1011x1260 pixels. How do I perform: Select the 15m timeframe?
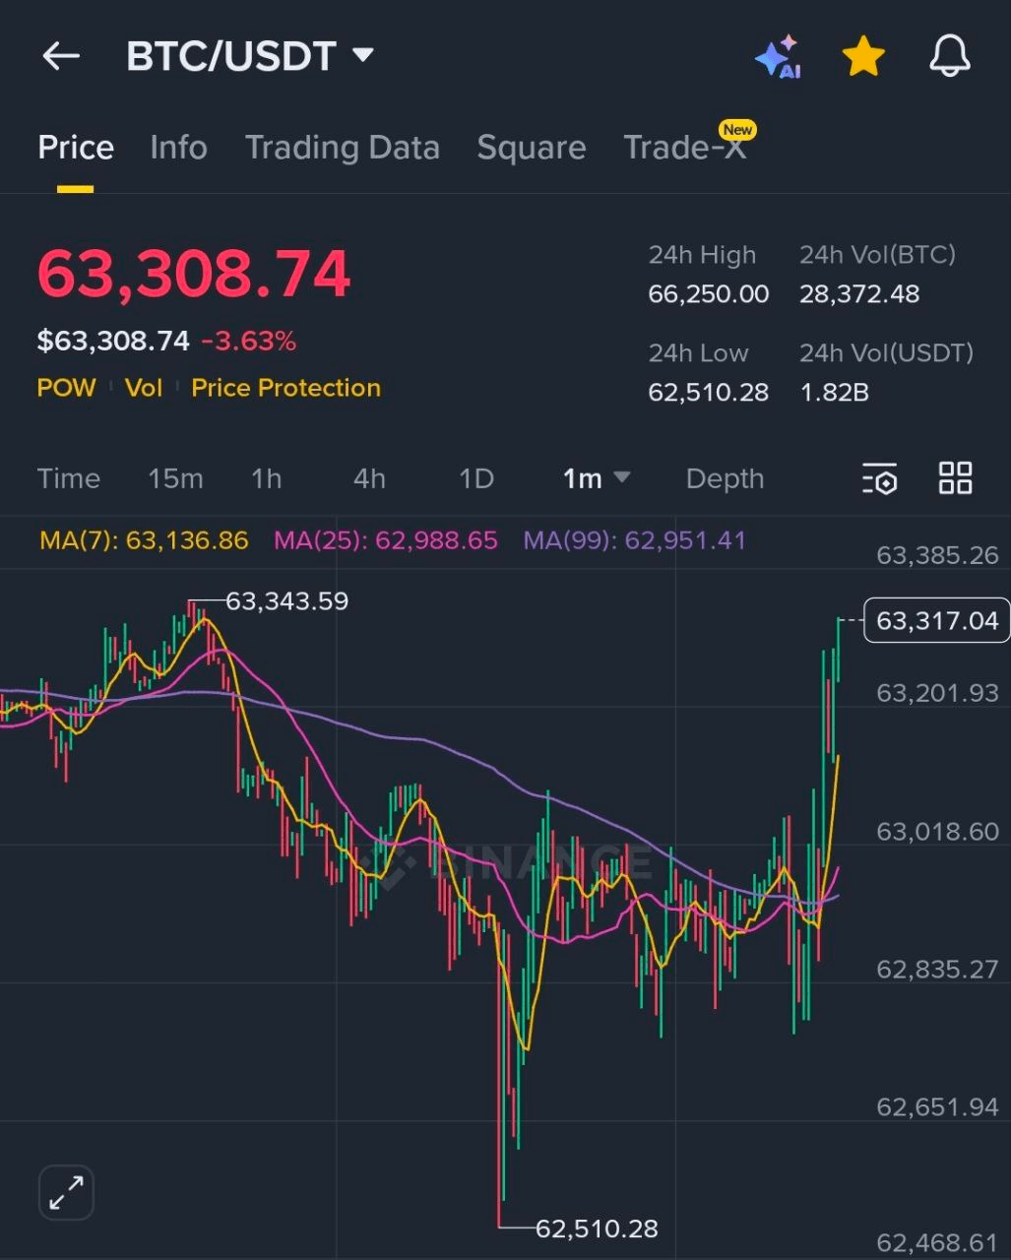pos(176,478)
